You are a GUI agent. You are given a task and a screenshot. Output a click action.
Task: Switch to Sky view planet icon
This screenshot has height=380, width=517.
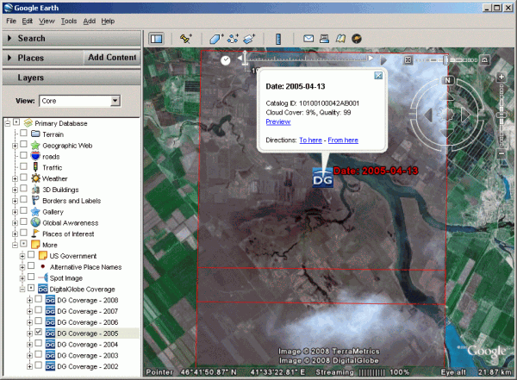point(357,39)
